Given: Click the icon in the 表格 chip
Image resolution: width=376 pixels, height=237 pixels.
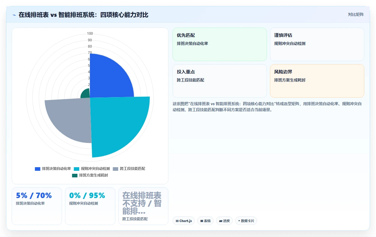Looking at the screenshot, I should [x=202, y=221].
